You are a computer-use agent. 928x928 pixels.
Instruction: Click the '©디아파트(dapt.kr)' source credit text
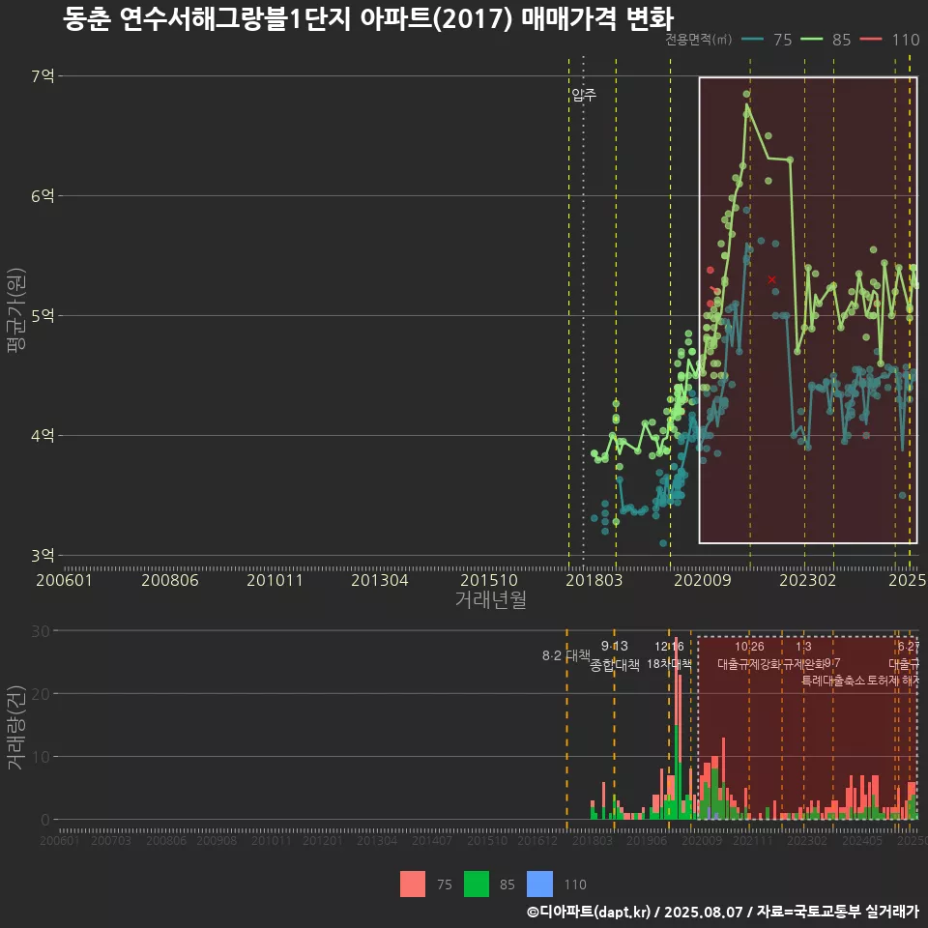tap(589, 912)
